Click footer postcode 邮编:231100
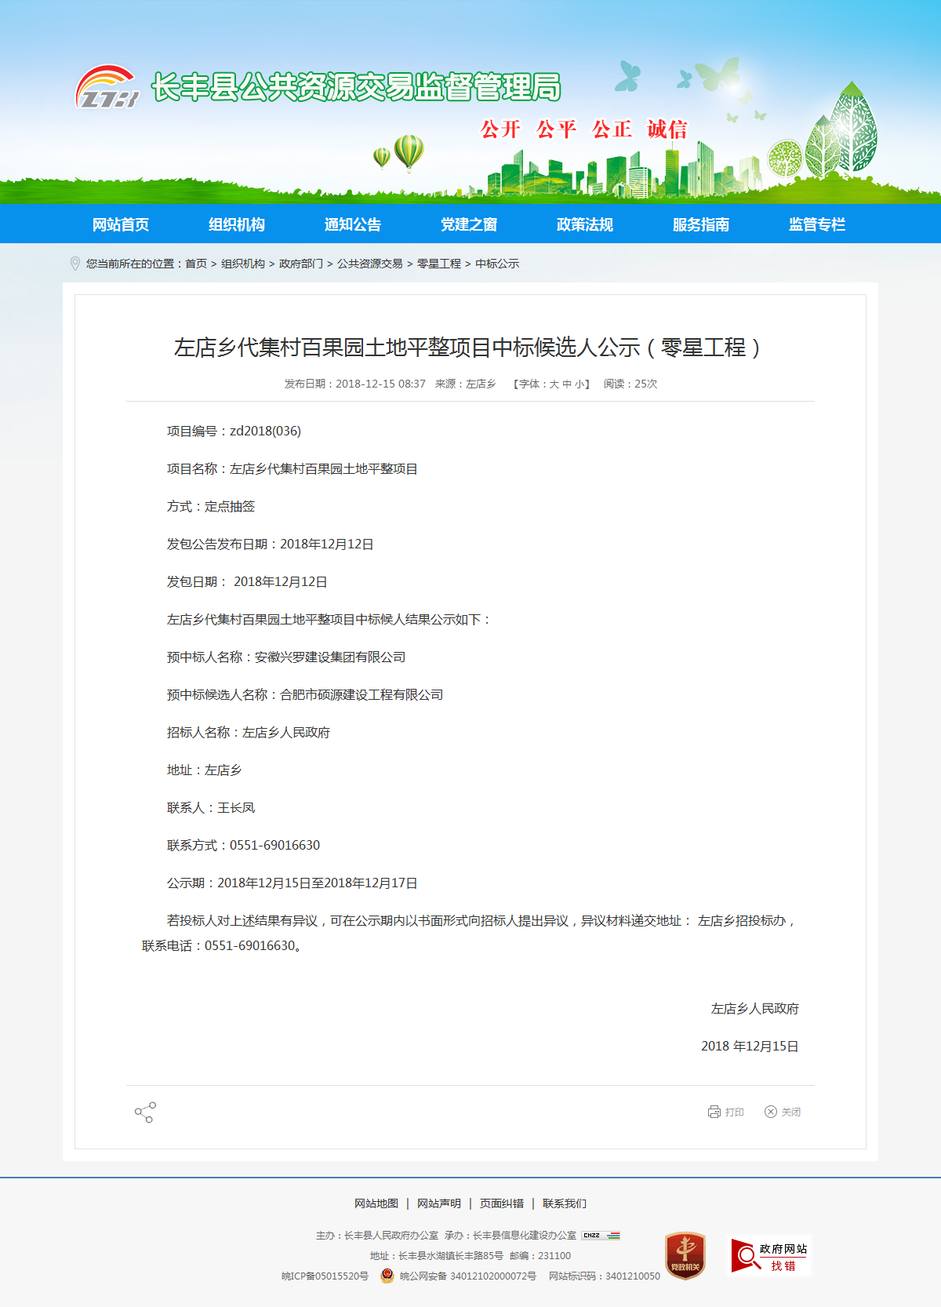 (540, 1256)
